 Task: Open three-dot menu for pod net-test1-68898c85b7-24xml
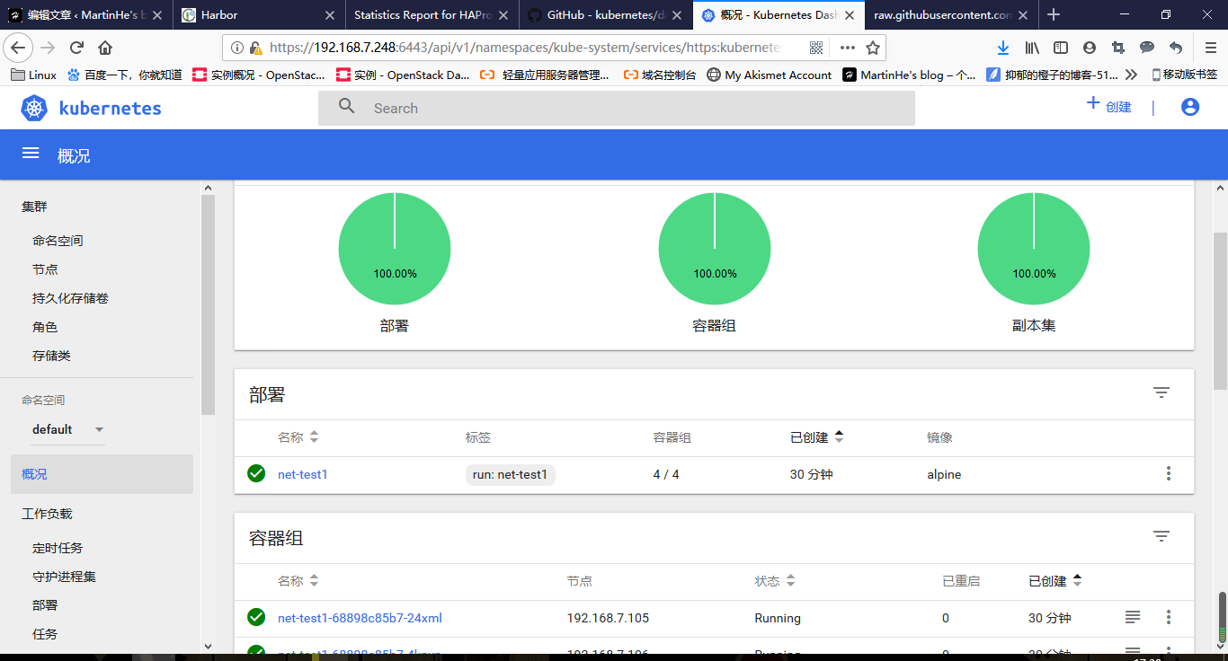click(x=1168, y=617)
